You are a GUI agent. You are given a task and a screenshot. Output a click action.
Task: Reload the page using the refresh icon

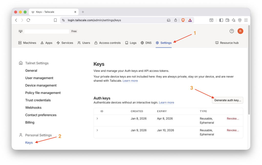28,20
